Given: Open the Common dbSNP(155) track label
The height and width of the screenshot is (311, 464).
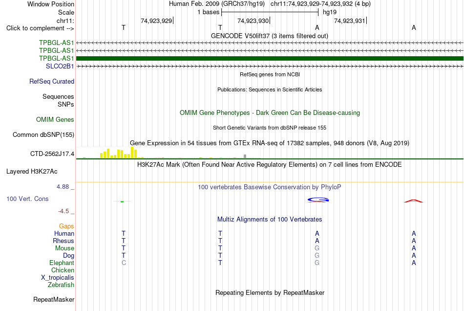Looking at the screenshot, I should pyautogui.click(x=43, y=135).
